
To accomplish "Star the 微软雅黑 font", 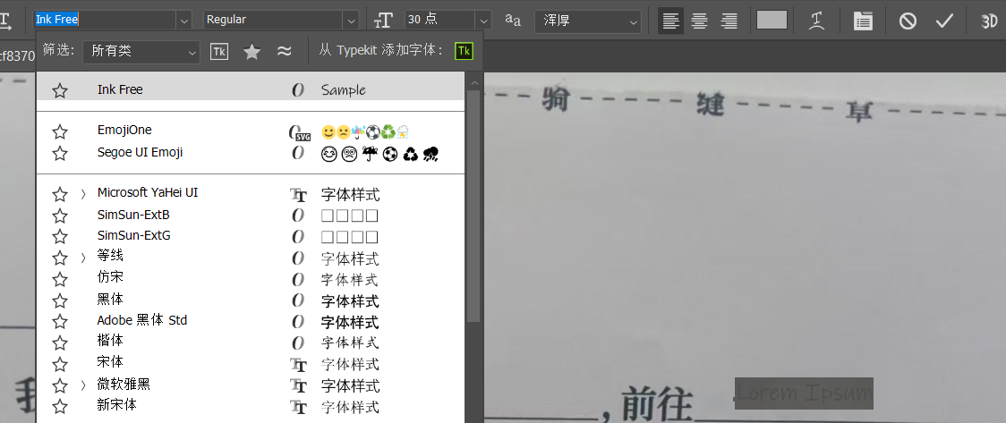I will click(x=60, y=385).
